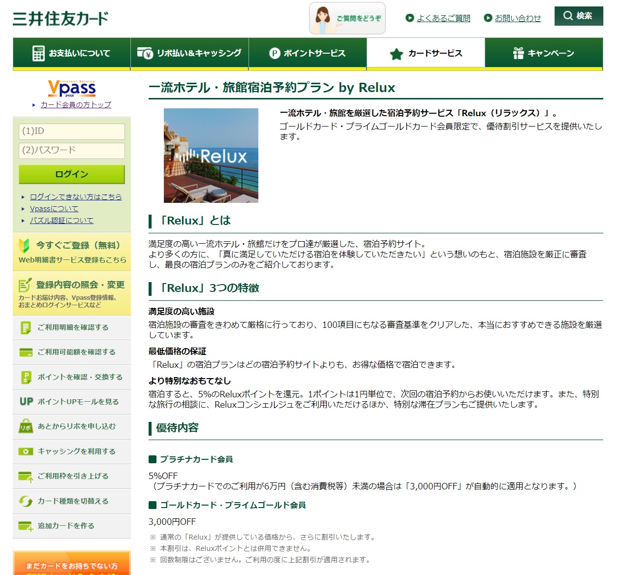
Task: Click the 優待内容 section heading
Action: [x=177, y=428]
